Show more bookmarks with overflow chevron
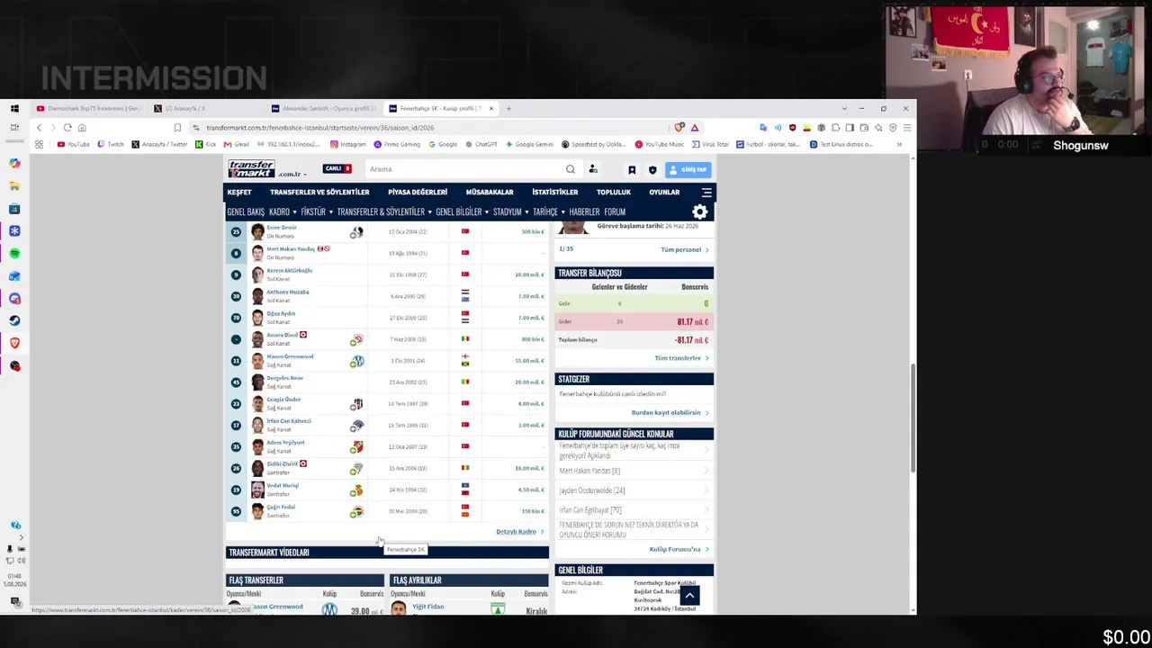Screen dimensions: 1152x648 pyautogui.click(x=898, y=144)
